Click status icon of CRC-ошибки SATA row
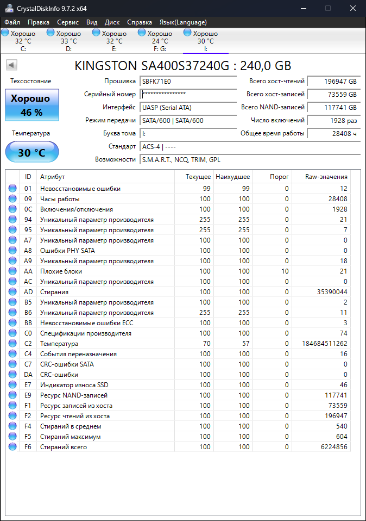This screenshot has width=366, height=521. point(12,364)
